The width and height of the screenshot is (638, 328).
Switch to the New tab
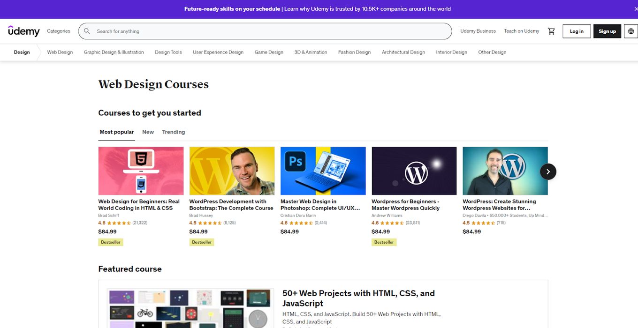click(x=148, y=132)
